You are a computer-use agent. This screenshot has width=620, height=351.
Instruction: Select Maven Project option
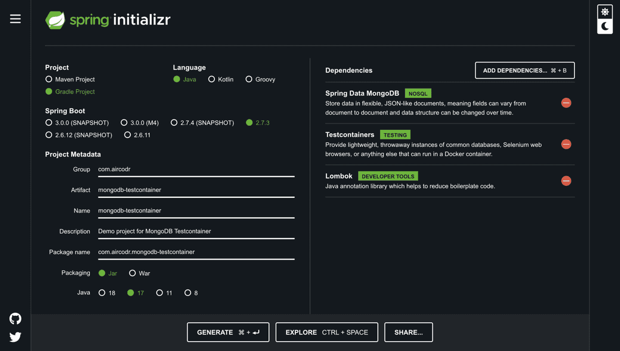[x=49, y=79]
